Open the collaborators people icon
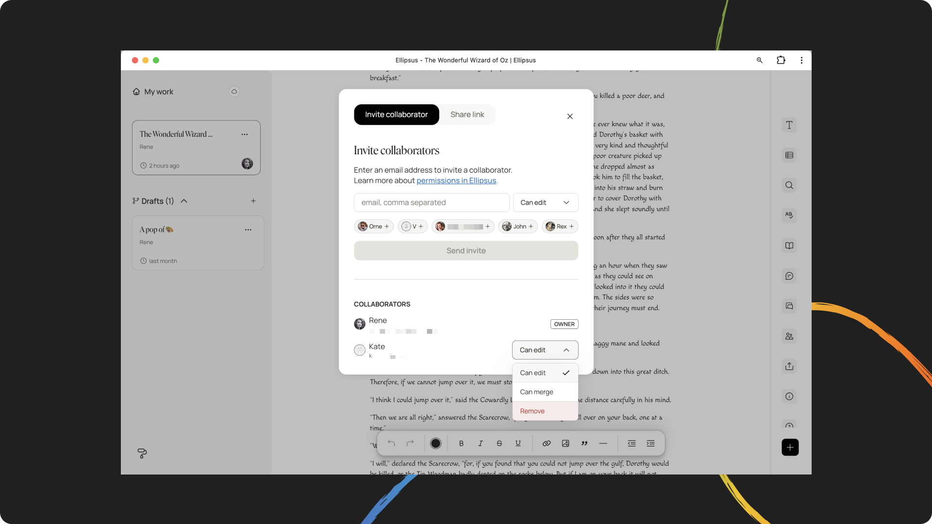 pyautogui.click(x=789, y=336)
